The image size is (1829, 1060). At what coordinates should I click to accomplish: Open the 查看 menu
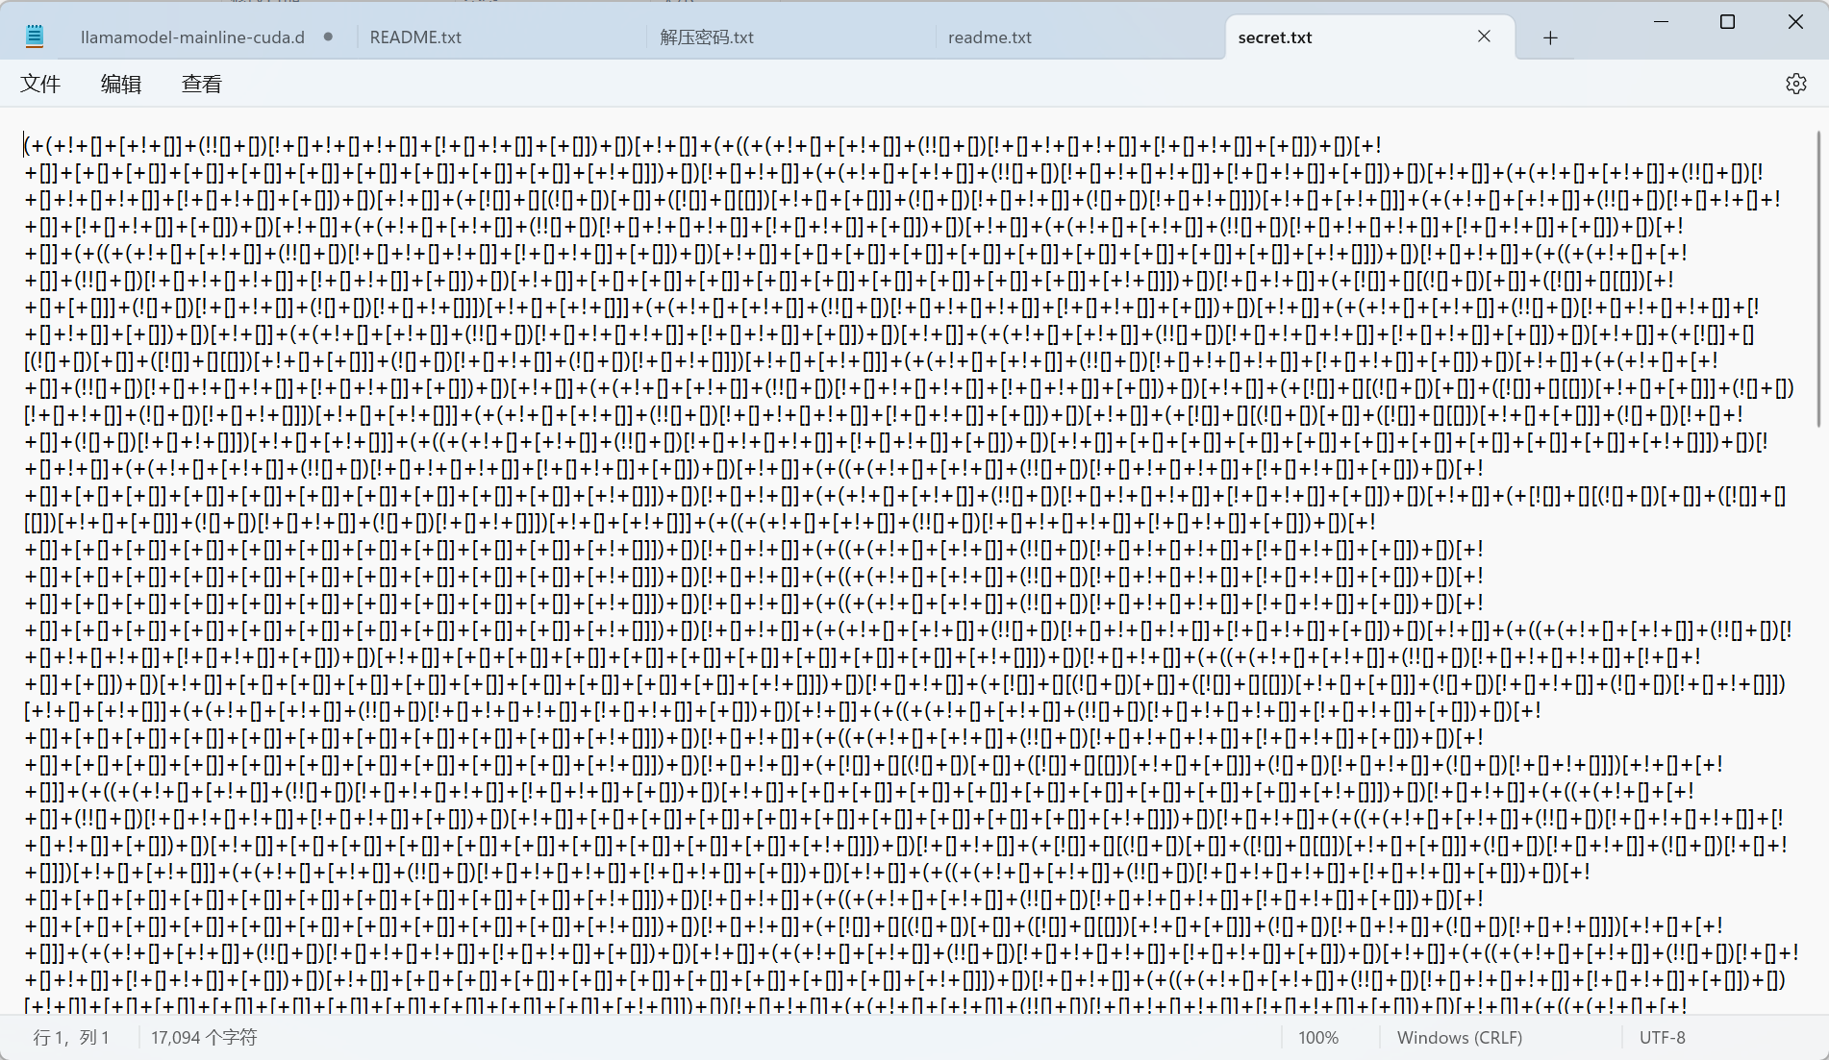202,84
